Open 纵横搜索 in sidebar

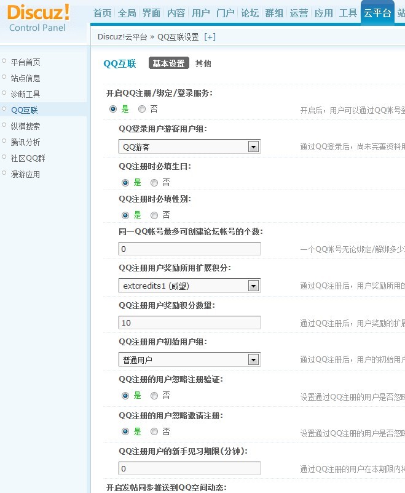(25, 126)
